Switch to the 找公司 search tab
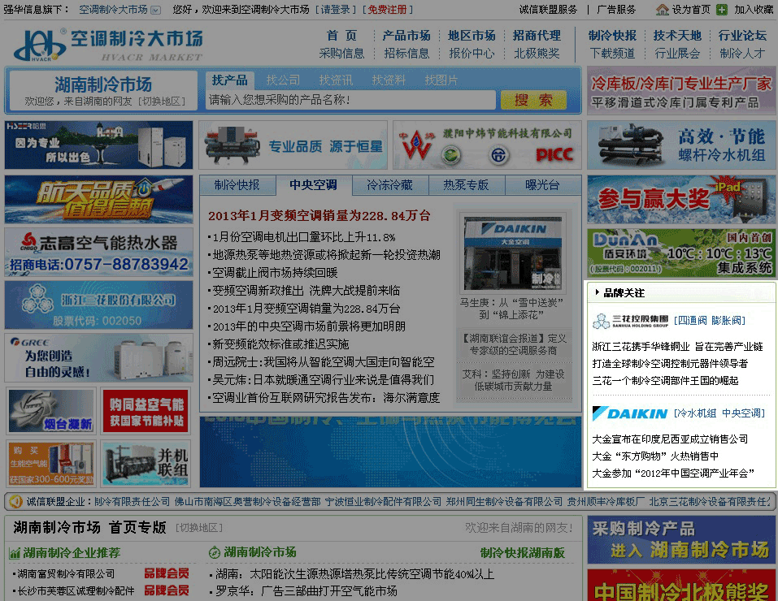Screen dimensions: 778x601 pos(283,80)
